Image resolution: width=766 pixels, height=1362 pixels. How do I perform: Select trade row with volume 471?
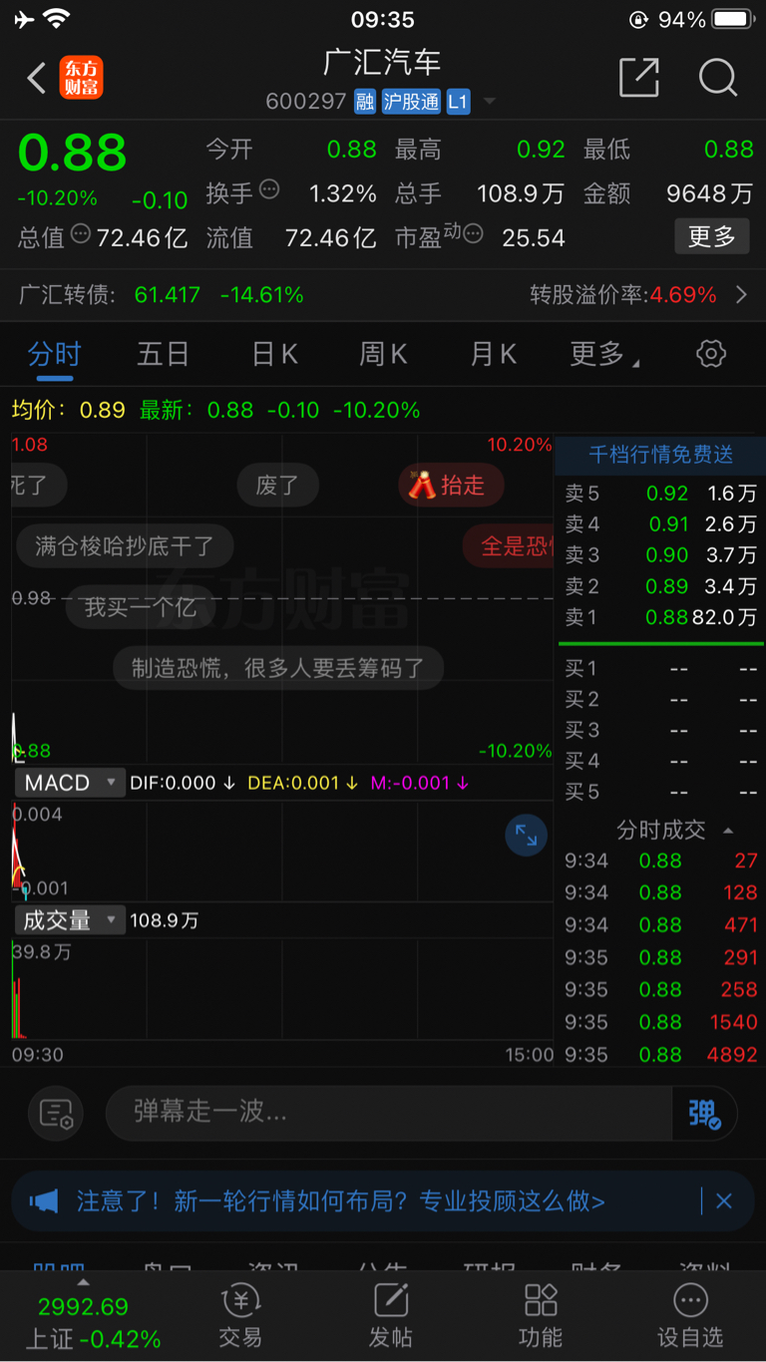660,924
